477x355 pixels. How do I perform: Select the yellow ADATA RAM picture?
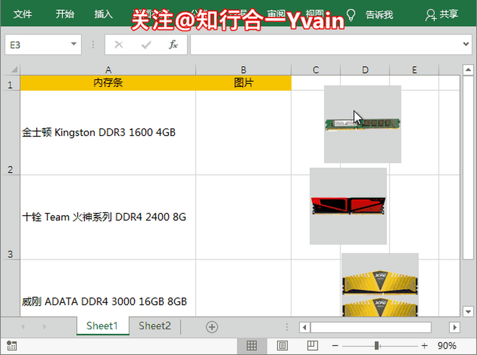pos(380,285)
